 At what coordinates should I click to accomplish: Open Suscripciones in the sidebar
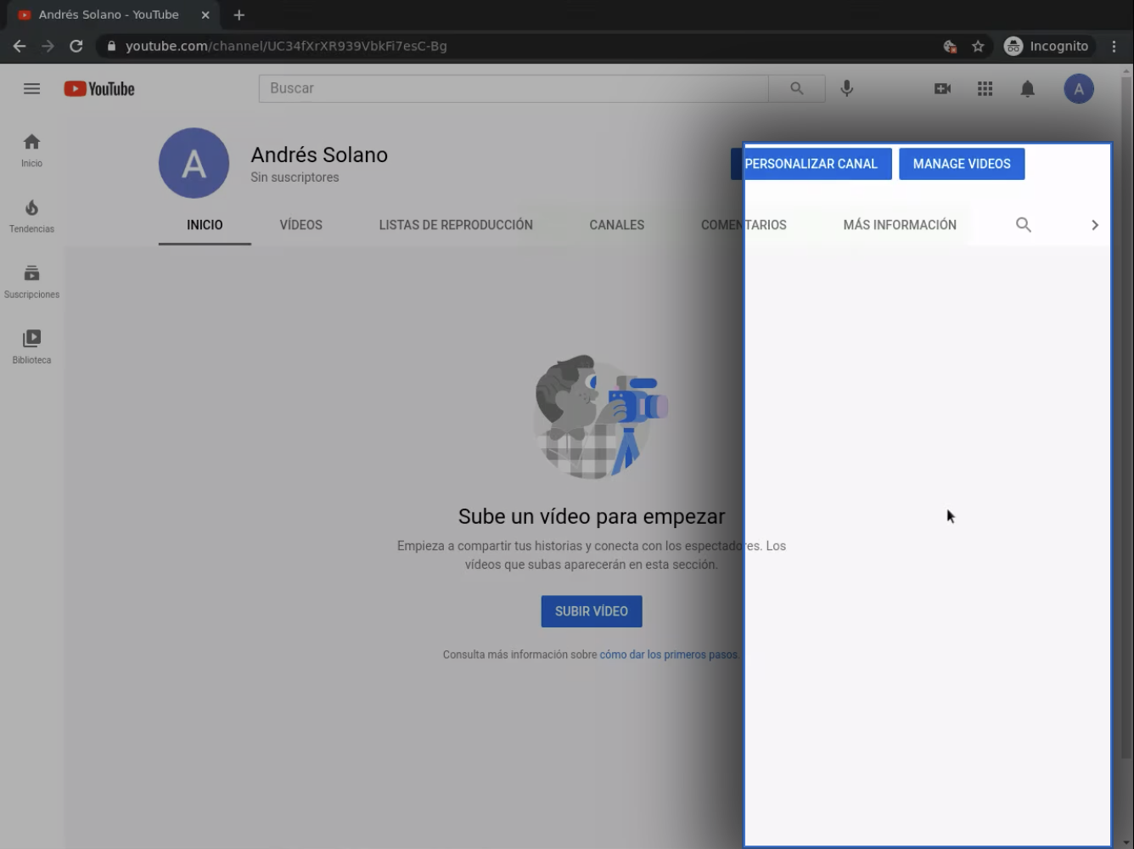31,282
